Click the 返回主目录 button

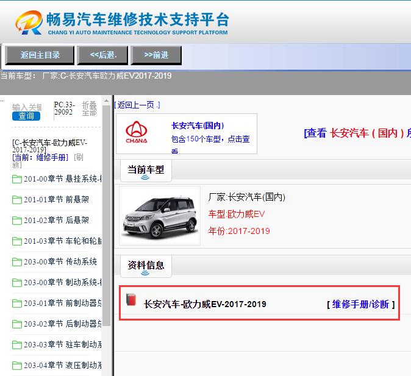(40, 55)
